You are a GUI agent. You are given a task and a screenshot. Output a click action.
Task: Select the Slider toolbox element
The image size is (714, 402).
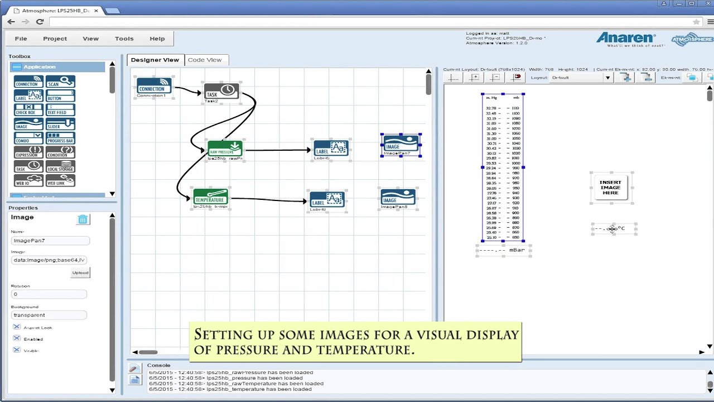(60, 124)
